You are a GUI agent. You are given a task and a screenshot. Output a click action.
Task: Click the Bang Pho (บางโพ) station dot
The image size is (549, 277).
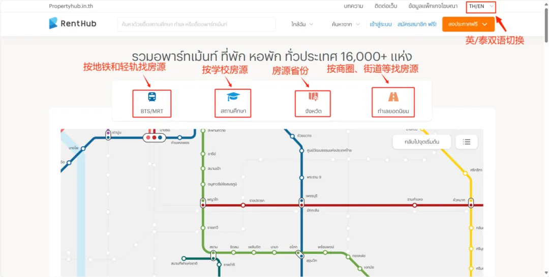(83, 149)
